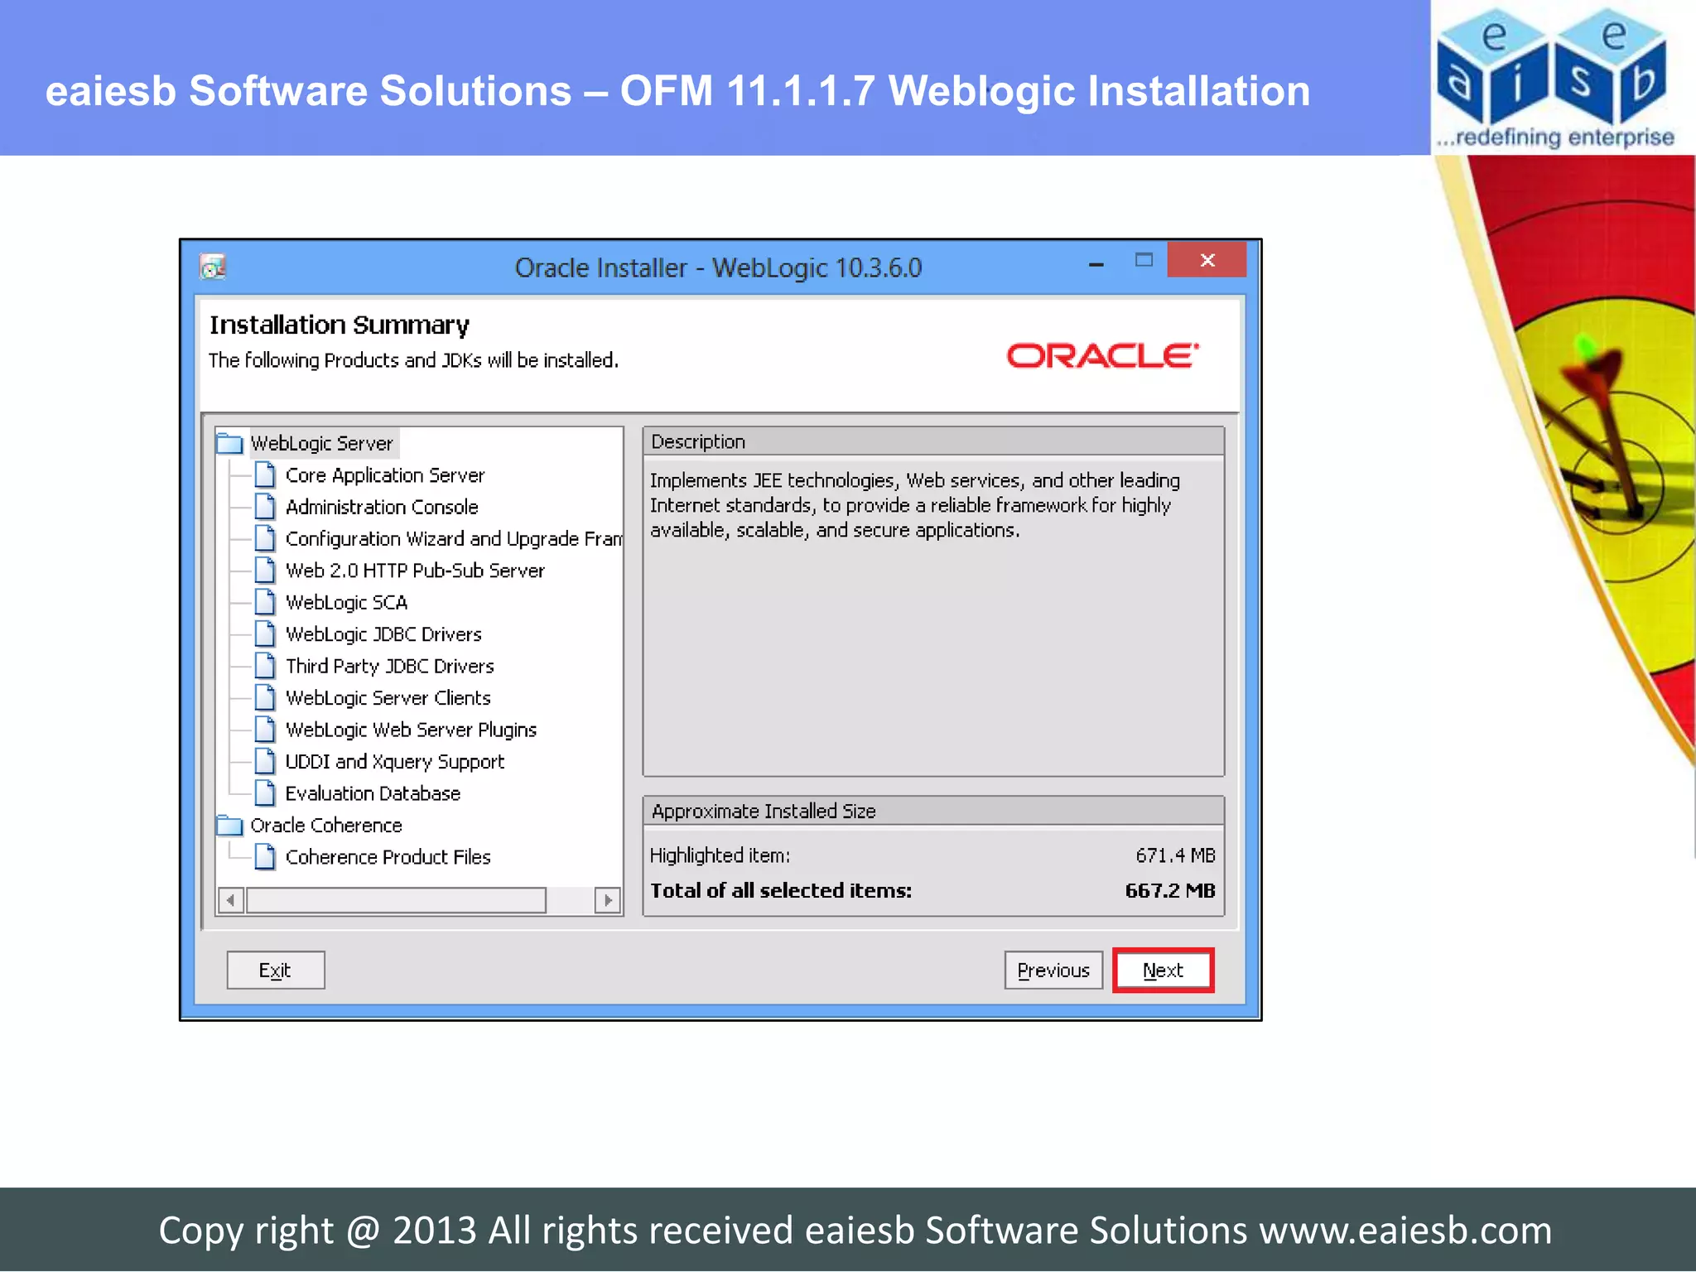Click the document icon beside WebLogic JDBC Drivers
1696x1272 pixels.
point(265,634)
